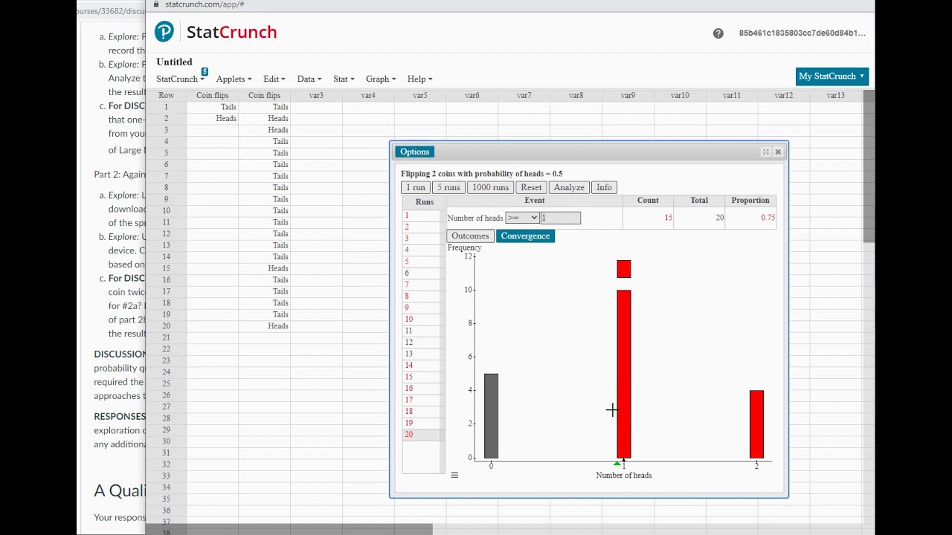Screen dimensions: 952x535
Task: Click the var13 column header
Action: 835,95
